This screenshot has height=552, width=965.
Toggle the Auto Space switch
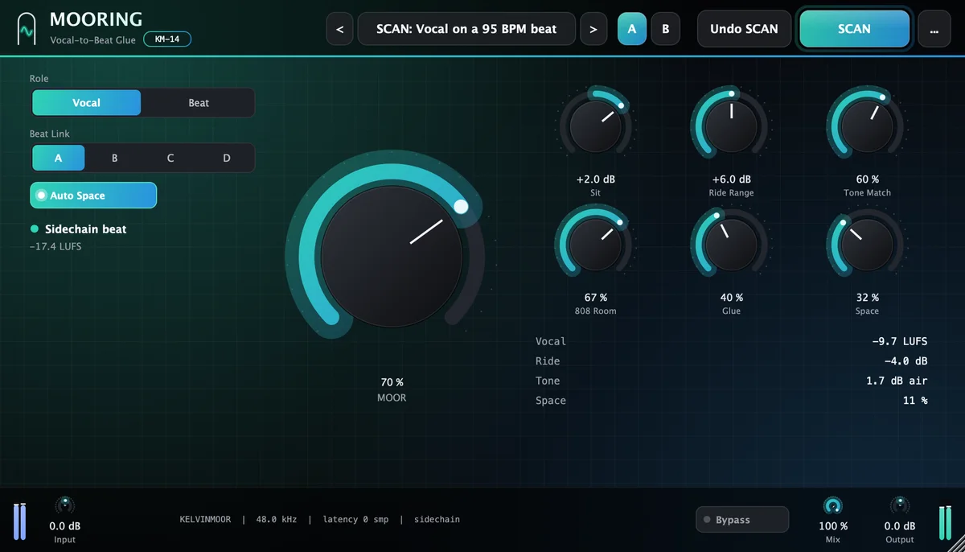[93, 196]
